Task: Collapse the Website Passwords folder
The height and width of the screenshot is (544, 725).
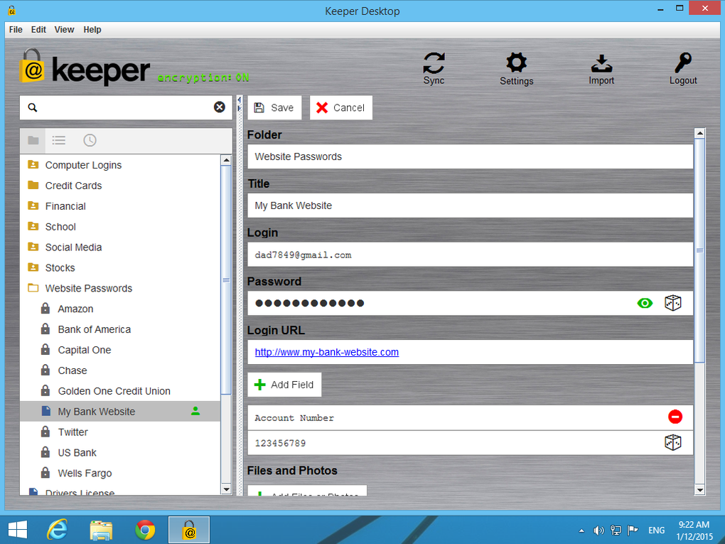Action: coord(33,288)
